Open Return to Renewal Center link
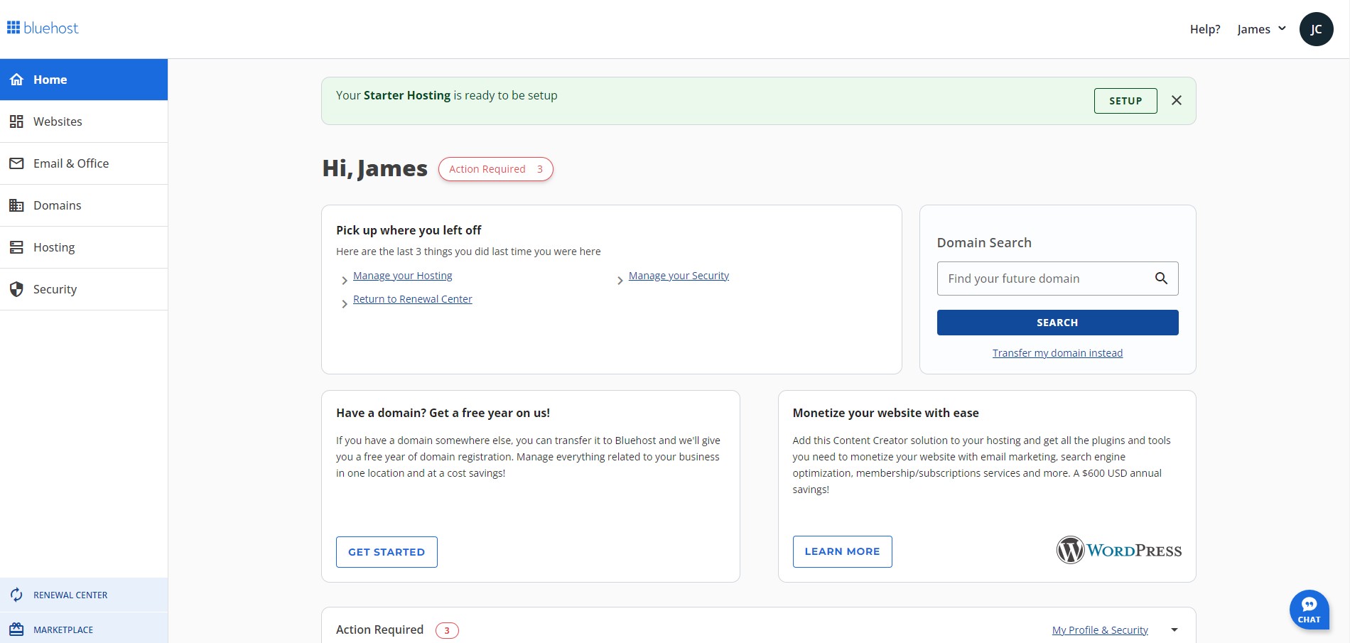The width and height of the screenshot is (1350, 643). (x=412, y=299)
